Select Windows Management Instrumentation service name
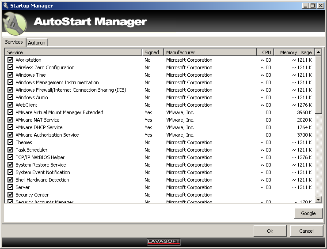Screen dimensions: 327x249 pos(57,82)
